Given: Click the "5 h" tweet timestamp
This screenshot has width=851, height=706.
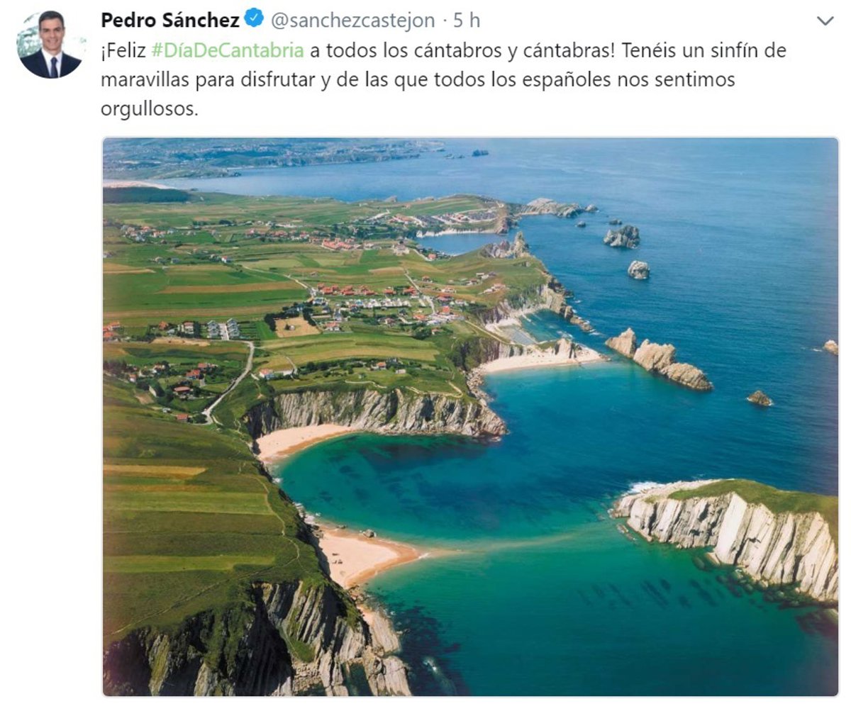Looking at the screenshot, I should [467, 21].
